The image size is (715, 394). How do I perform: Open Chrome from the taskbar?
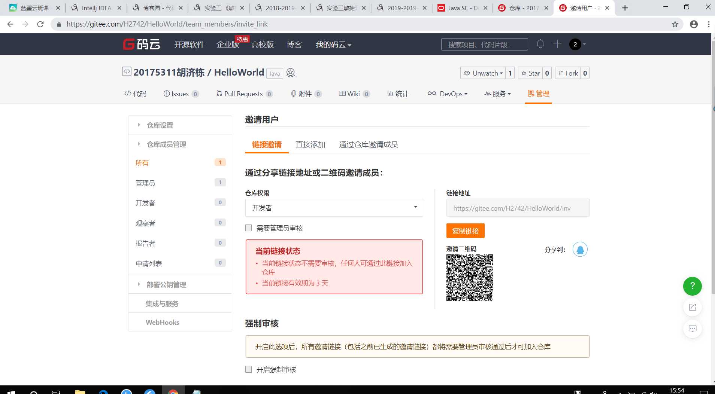point(173,391)
